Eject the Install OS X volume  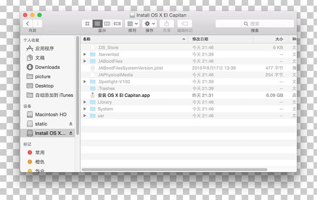71,133
